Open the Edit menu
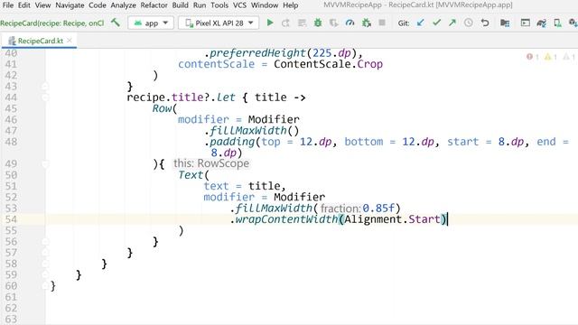This screenshot has width=578, height=325. click(x=24, y=5)
